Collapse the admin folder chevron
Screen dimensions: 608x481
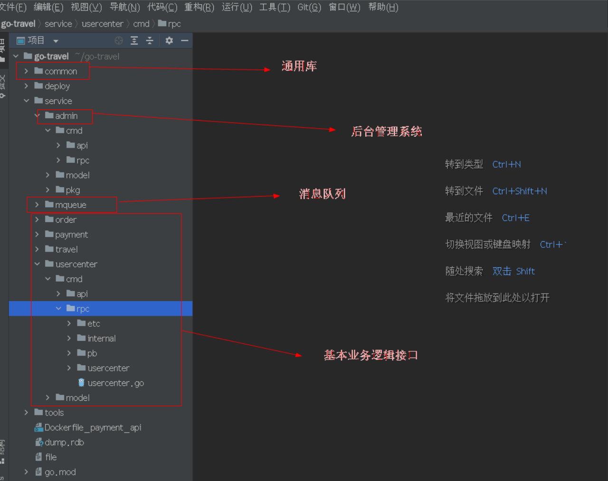tap(37, 116)
